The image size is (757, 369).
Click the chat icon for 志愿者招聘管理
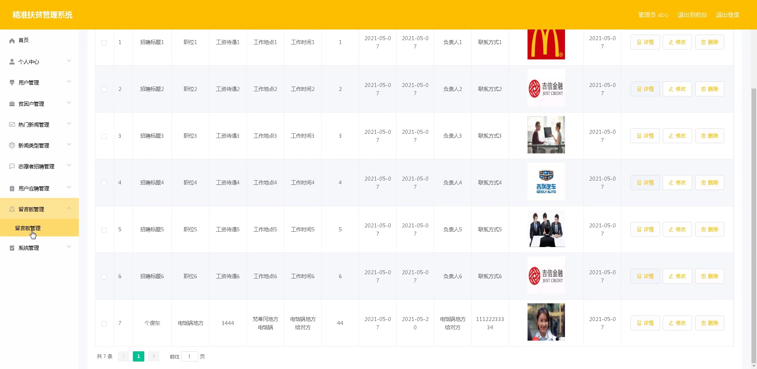coord(12,166)
